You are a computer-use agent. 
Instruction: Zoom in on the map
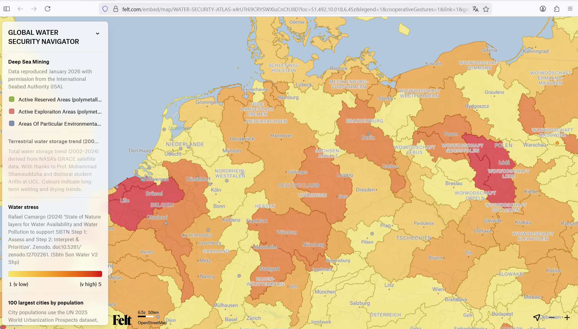point(567,317)
